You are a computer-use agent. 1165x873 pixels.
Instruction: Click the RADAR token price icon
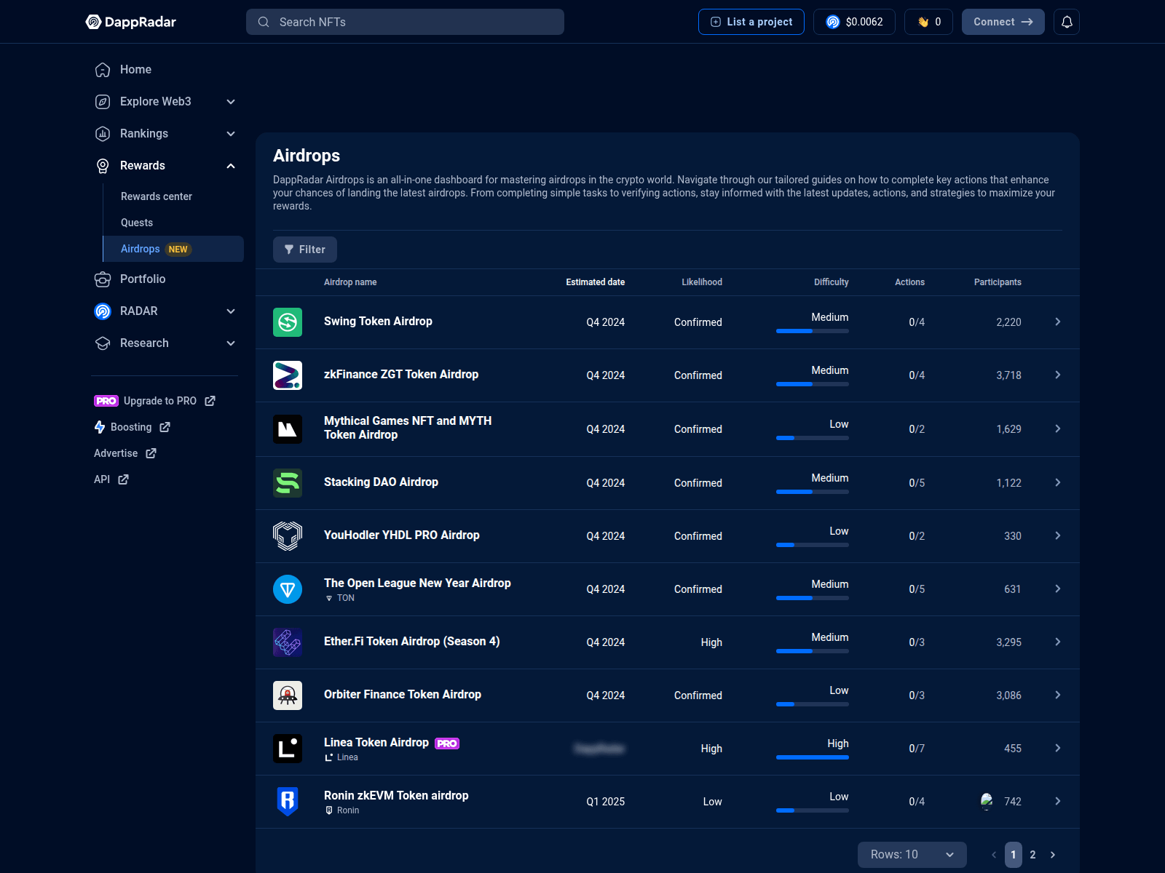pos(832,22)
